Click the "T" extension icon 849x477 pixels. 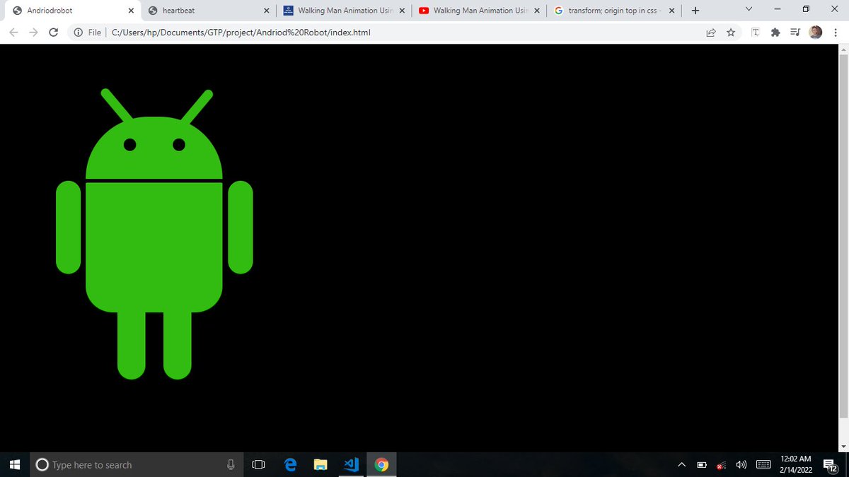click(x=755, y=32)
